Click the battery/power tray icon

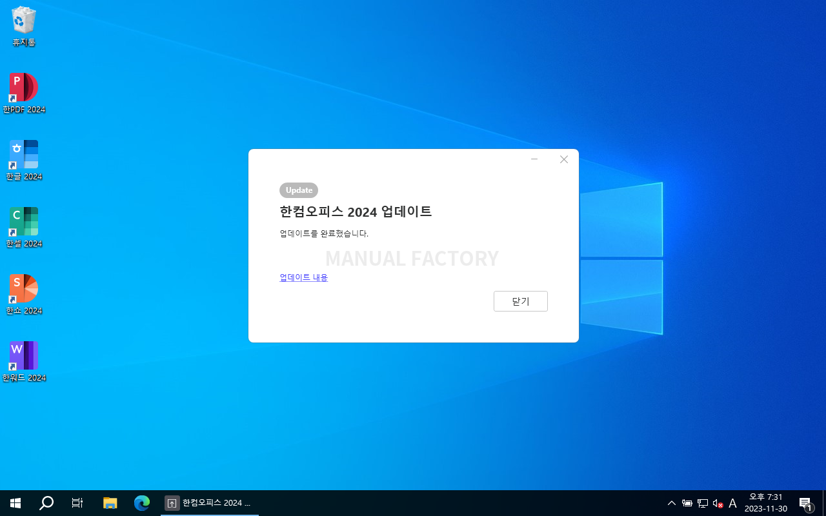click(x=687, y=503)
